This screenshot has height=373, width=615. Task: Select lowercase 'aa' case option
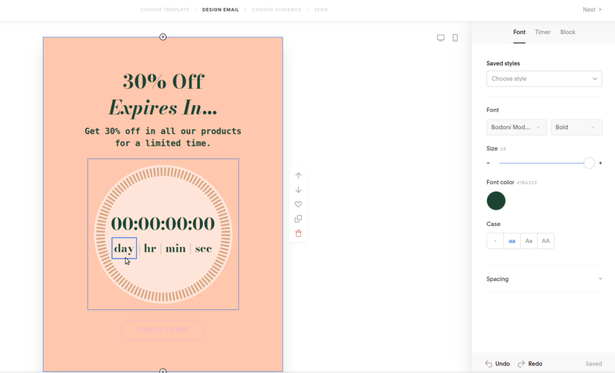point(512,241)
